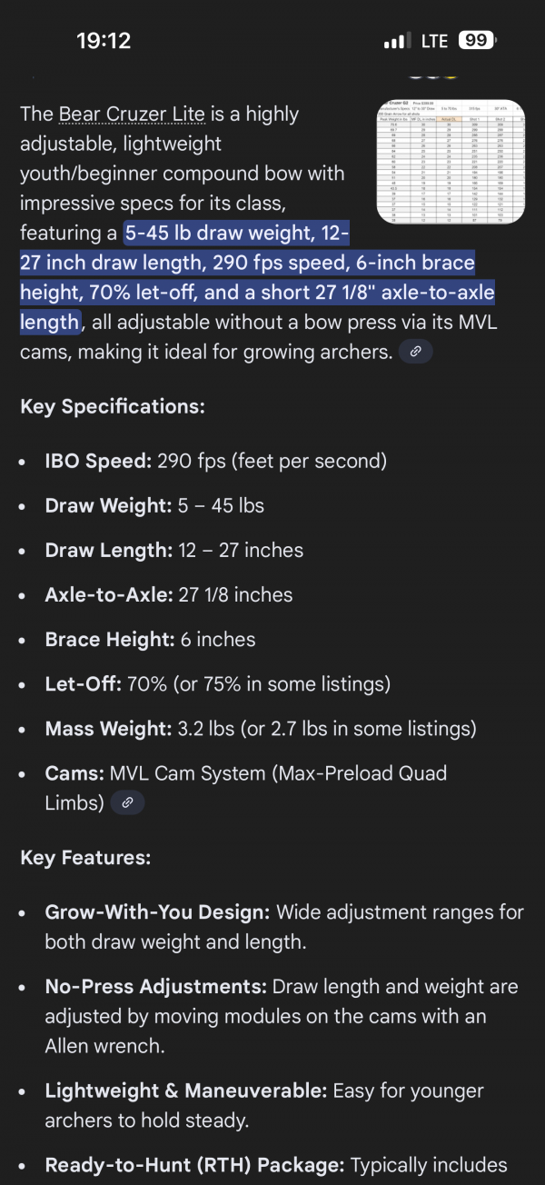Tap the 19:12 clock in status bar
This screenshot has width=545, height=1185.
click(104, 41)
